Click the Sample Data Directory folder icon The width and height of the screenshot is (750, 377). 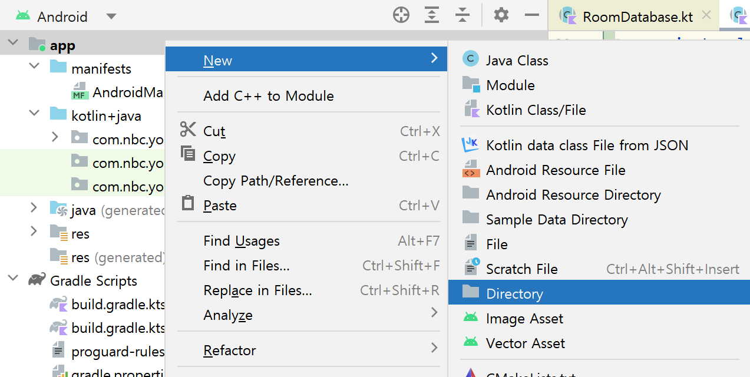(x=471, y=218)
